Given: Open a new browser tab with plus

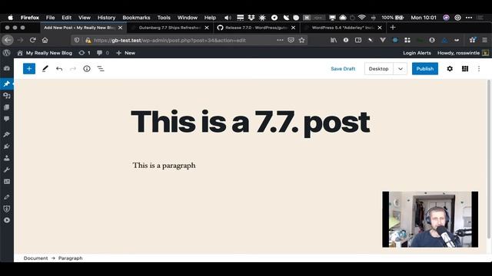Looking at the screenshot, I should [x=393, y=28].
